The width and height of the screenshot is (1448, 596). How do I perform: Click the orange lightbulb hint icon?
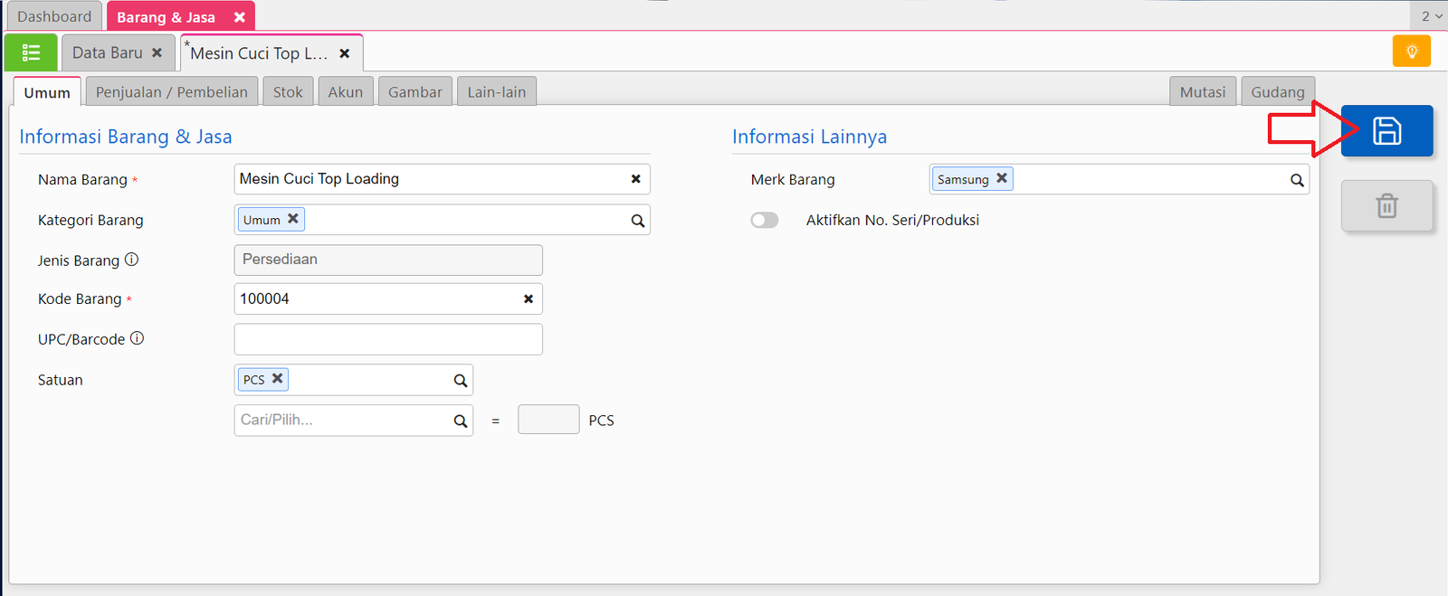click(1411, 52)
